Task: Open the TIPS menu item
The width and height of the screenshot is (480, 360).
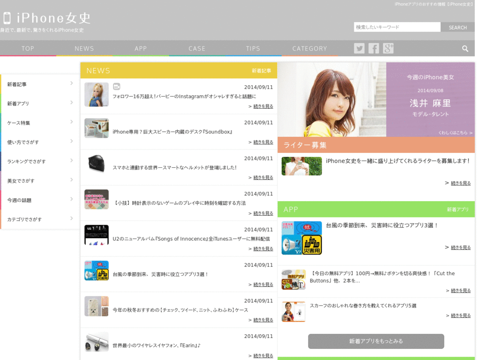Action: click(x=253, y=48)
